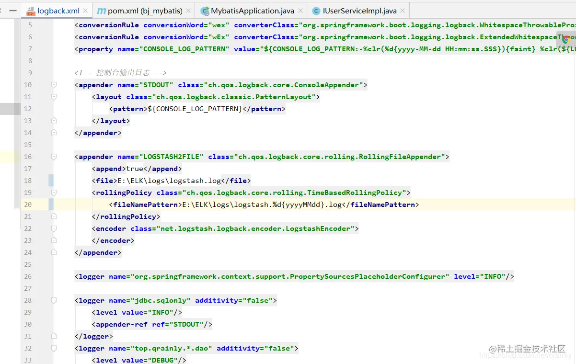Close the MybatisApplication.java tab
Image resolution: width=576 pixels, height=364 pixels.
click(x=300, y=11)
